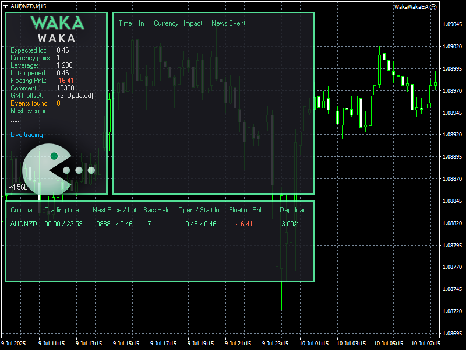Click the Bars Held column header
This screenshot has height=350, width=466.
coord(157,210)
